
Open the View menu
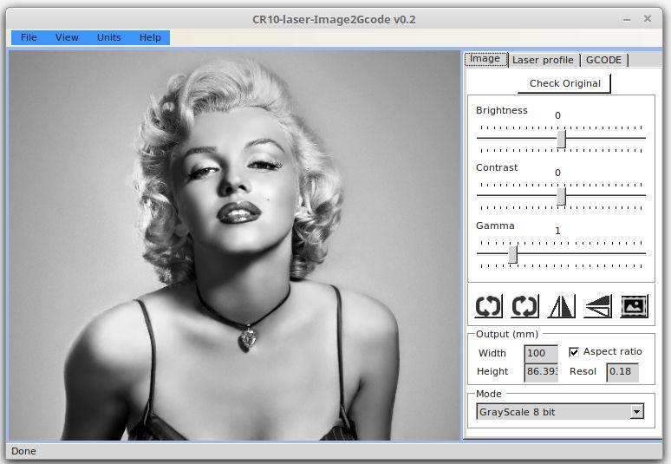(67, 37)
